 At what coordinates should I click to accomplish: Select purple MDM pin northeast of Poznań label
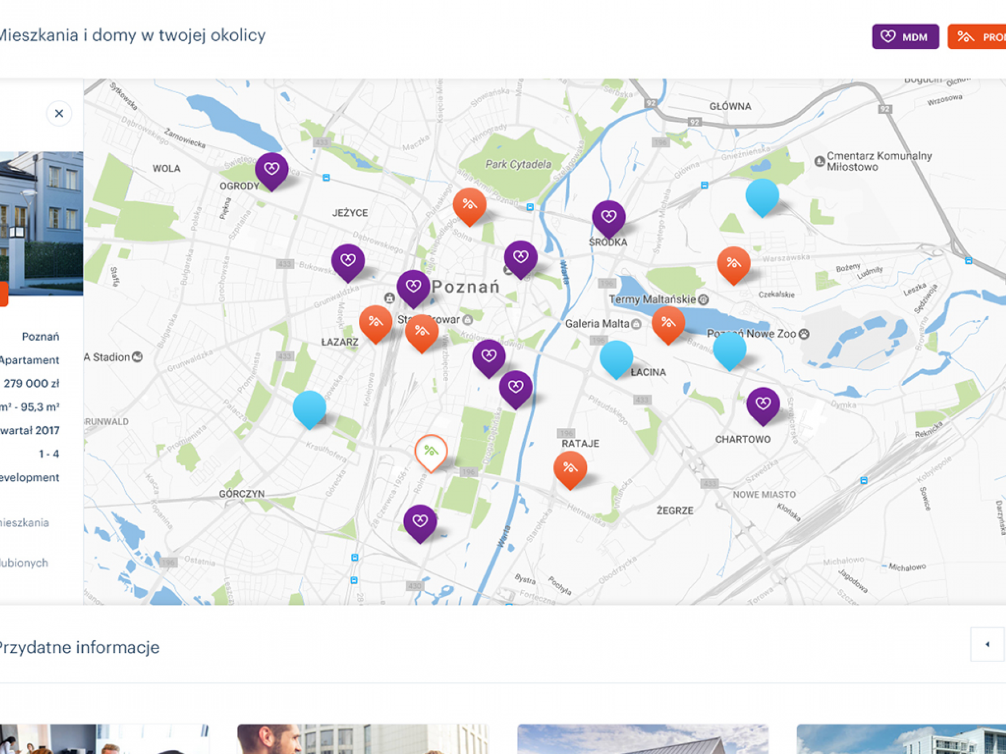point(521,259)
